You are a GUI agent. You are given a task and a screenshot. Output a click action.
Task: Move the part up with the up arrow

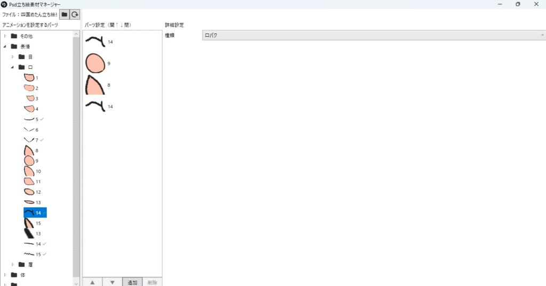tap(92, 282)
